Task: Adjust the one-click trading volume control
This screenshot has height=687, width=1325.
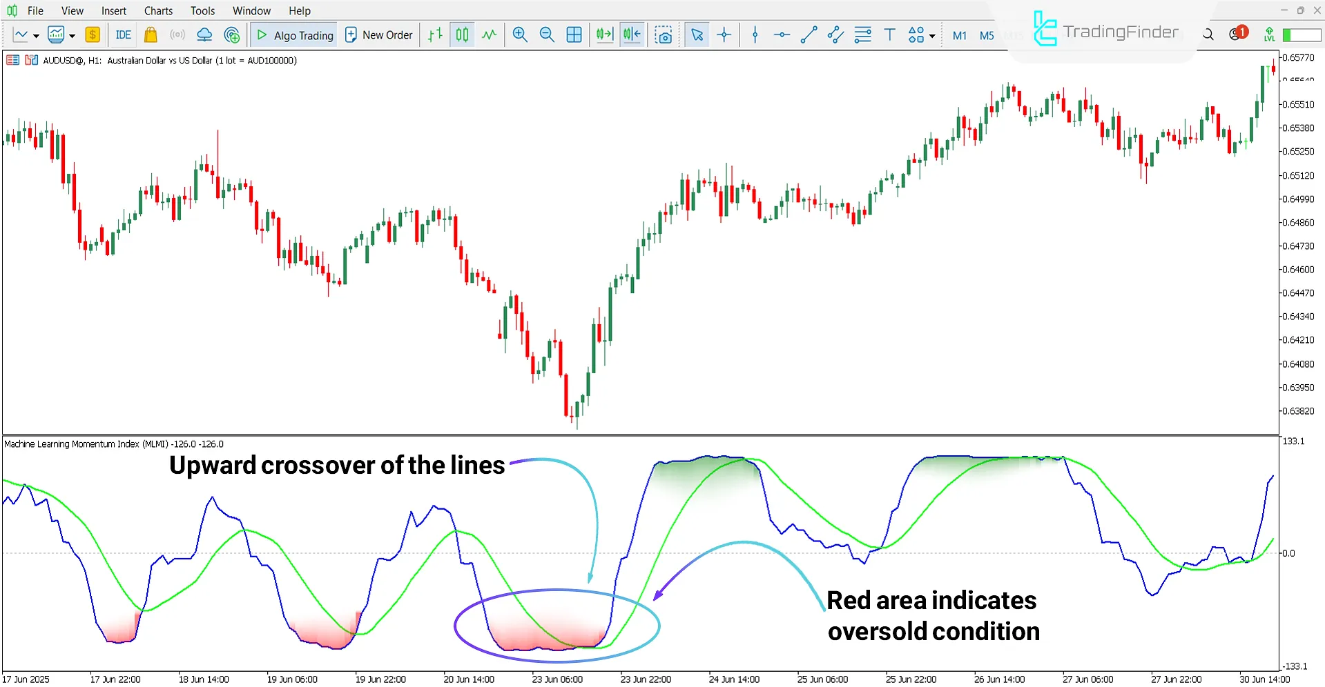Action: 1301,34
